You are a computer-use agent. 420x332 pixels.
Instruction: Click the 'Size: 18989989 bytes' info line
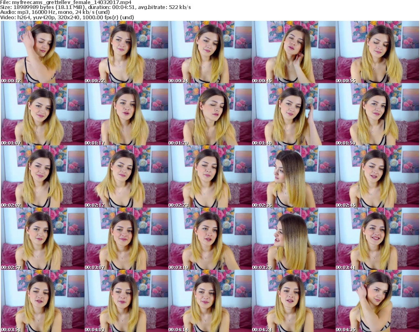point(95,7)
